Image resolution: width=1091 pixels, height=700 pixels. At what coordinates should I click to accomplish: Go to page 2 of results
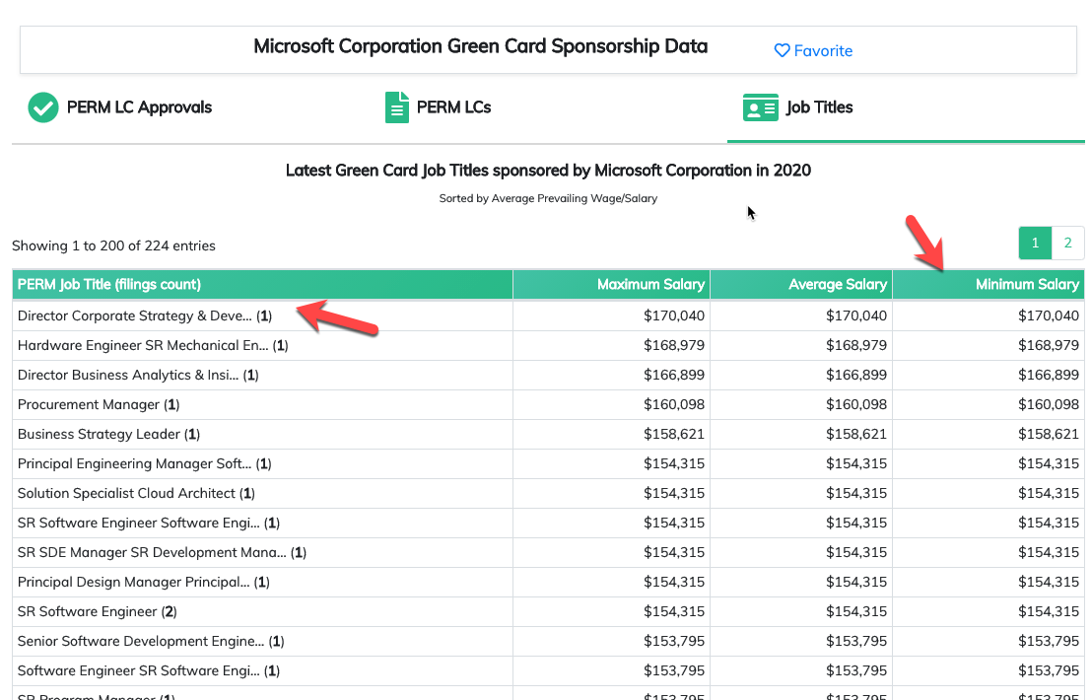pyautogui.click(x=1067, y=243)
